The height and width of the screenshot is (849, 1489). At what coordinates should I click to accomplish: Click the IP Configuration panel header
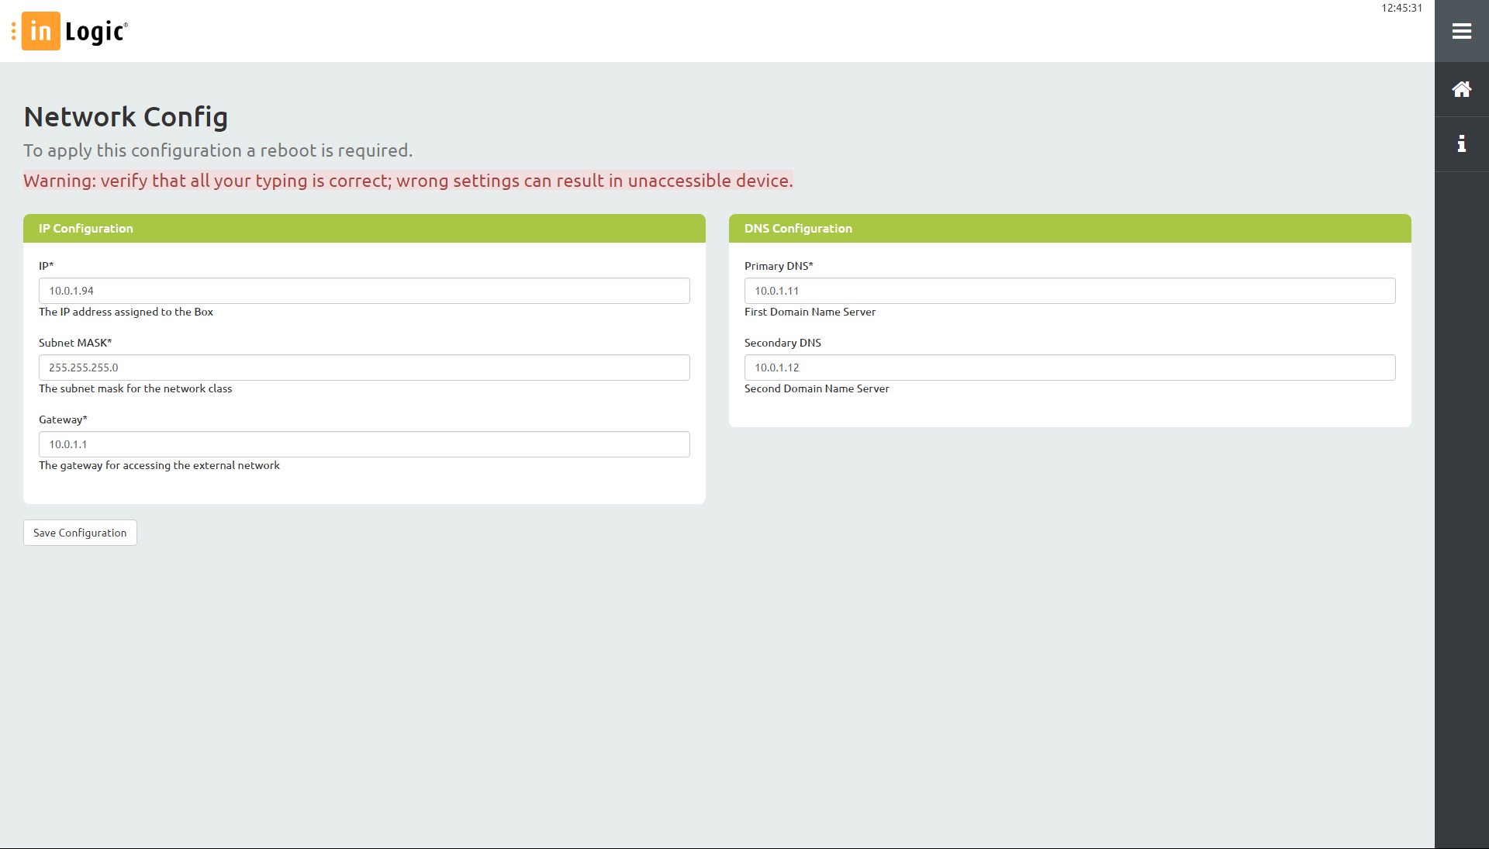click(364, 229)
